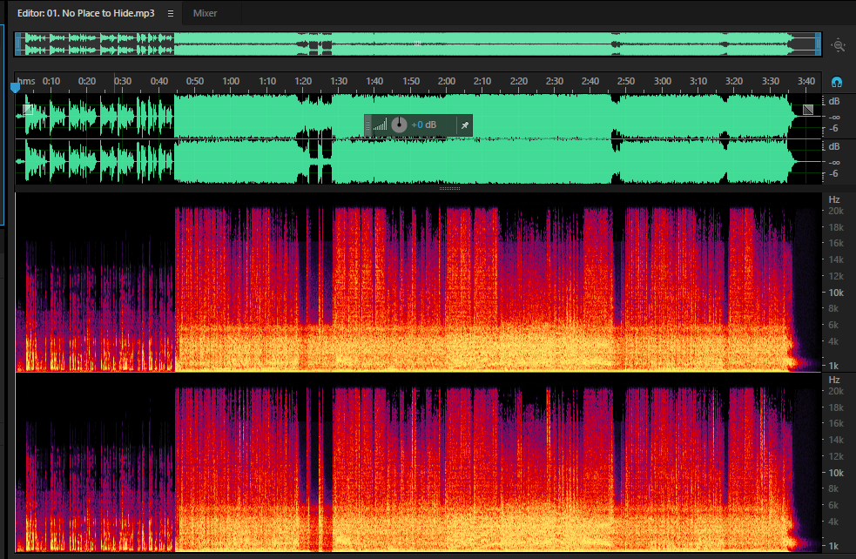Click upper spectrogram Hz label
Image resolution: width=856 pixels, height=559 pixels.
(834, 199)
